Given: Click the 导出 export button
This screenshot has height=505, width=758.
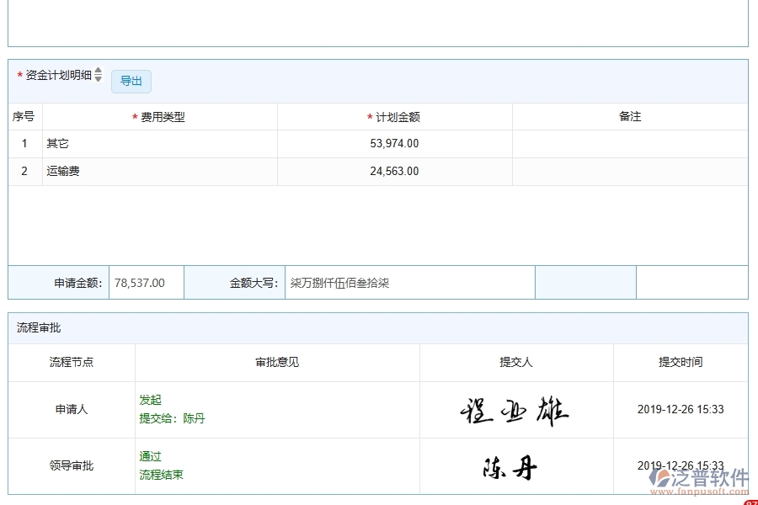Looking at the screenshot, I should 131,82.
